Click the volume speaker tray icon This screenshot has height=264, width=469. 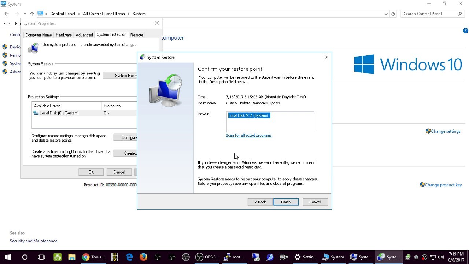pos(441,257)
